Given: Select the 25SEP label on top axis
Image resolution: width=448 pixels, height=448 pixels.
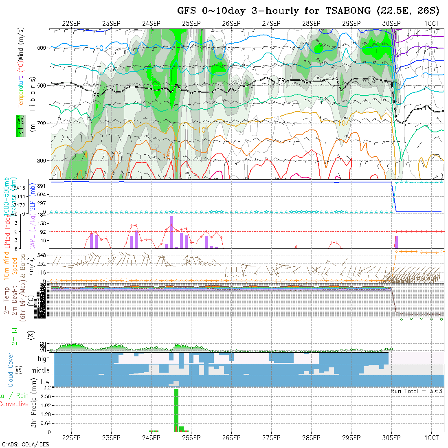Looking at the screenshot, I should [x=191, y=23].
